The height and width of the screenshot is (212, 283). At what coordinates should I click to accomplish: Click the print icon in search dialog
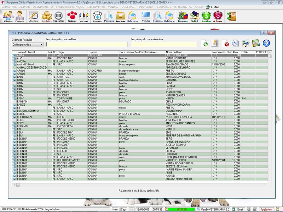click(235, 43)
